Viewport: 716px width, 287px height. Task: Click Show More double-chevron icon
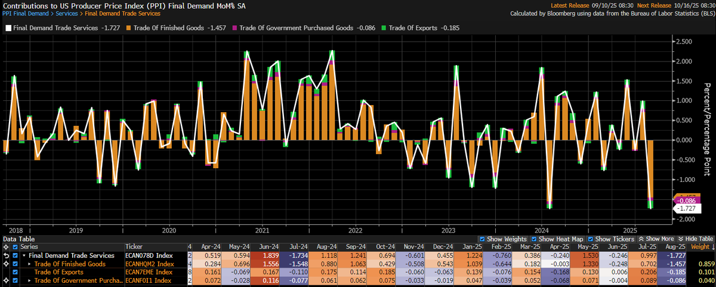[x=640, y=239]
